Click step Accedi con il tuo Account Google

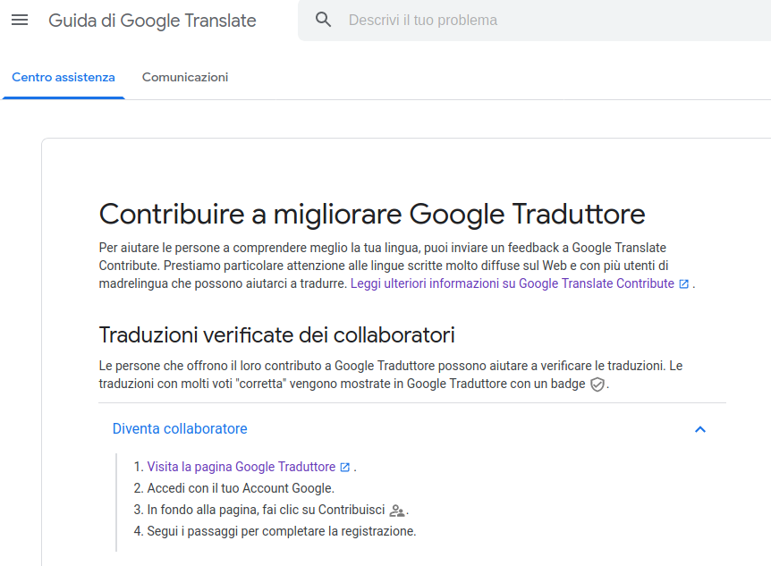[241, 488]
